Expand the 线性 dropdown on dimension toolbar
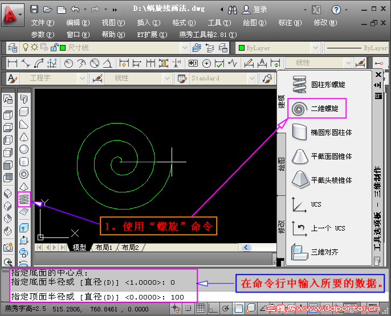Screen dimensions: 391x316 348,63
